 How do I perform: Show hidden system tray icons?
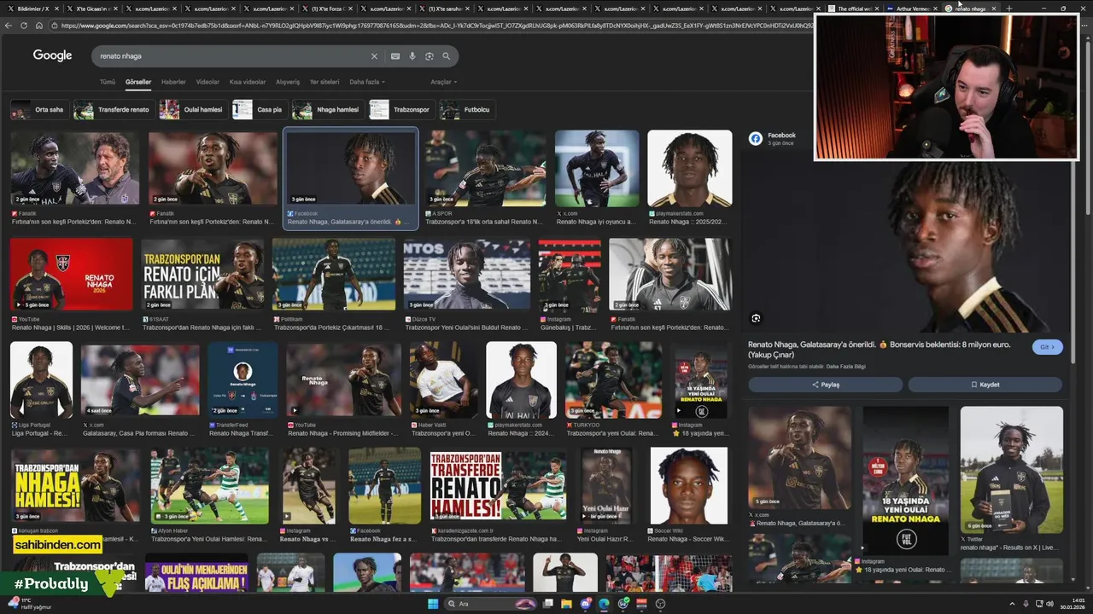coord(1013,604)
